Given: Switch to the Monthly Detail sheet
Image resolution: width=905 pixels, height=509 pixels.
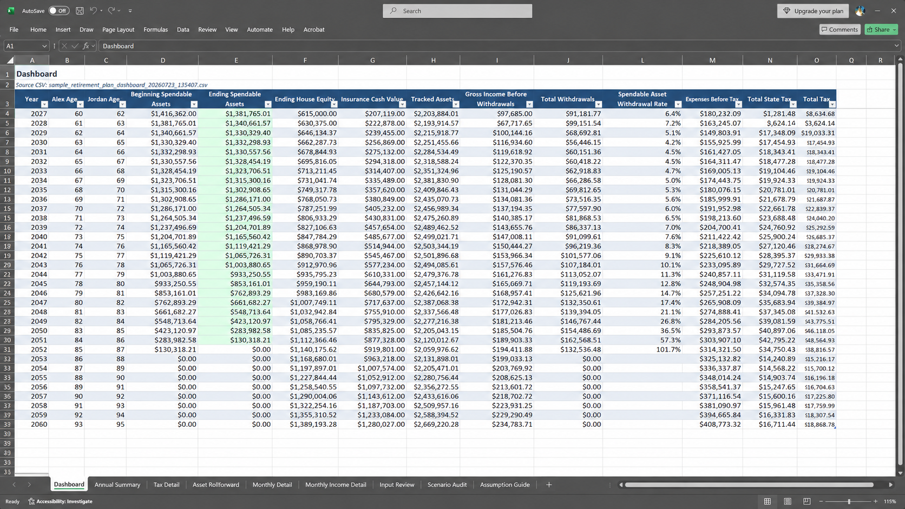Looking at the screenshot, I should [x=272, y=485].
